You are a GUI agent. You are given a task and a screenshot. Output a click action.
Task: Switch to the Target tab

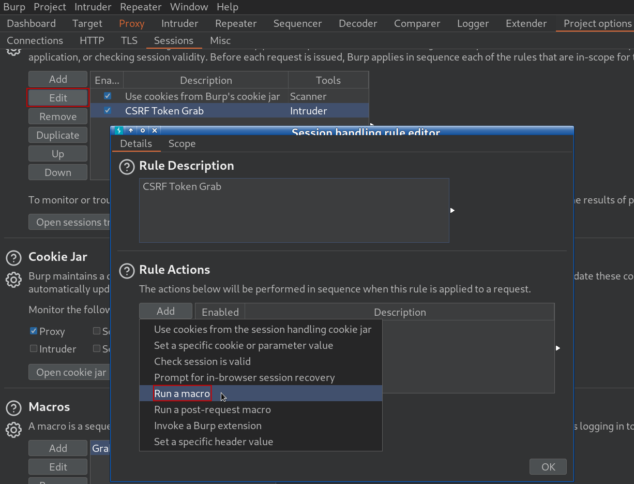pyautogui.click(x=87, y=23)
